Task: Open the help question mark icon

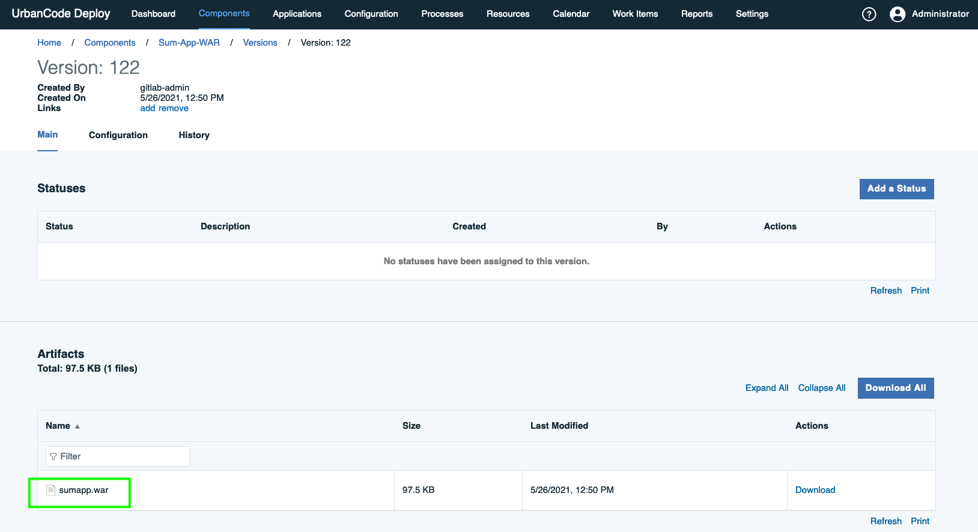Action: (x=869, y=14)
